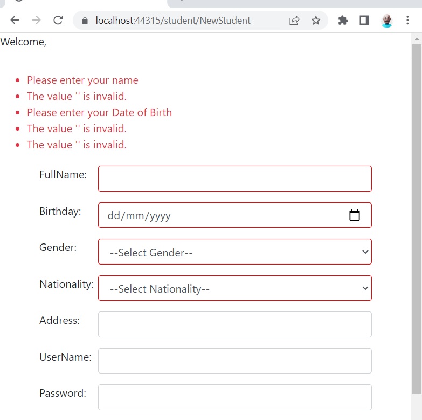Image resolution: width=422 pixels, height=420 pixels.
Task: Open the Extensions puzzle icon
Action: tap(343, 20)
